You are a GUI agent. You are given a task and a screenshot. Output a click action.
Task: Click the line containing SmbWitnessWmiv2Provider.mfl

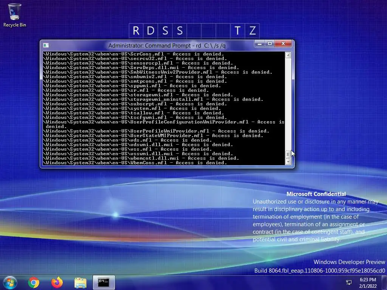(x=158, y=72)
